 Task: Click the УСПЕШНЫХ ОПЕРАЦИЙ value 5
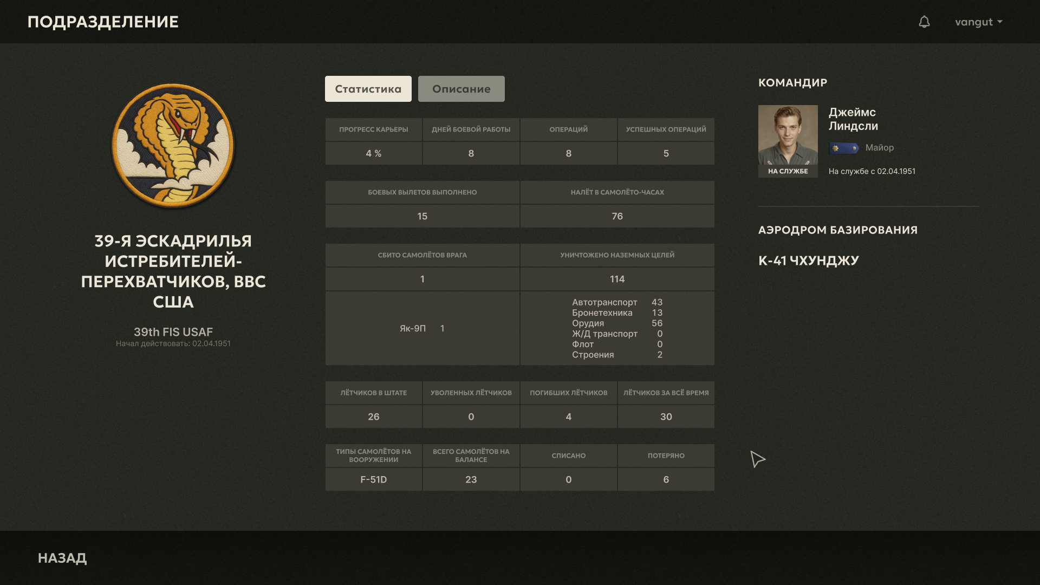pos(666,153)
